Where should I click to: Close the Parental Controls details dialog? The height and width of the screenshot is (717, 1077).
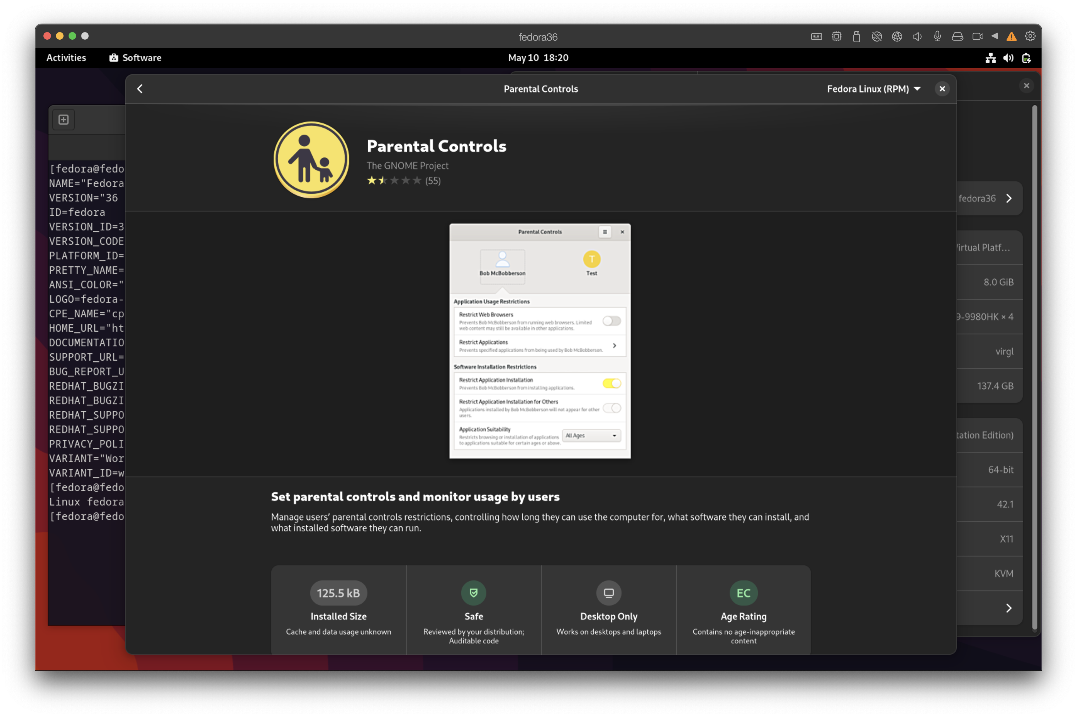(x=942, y=89)
